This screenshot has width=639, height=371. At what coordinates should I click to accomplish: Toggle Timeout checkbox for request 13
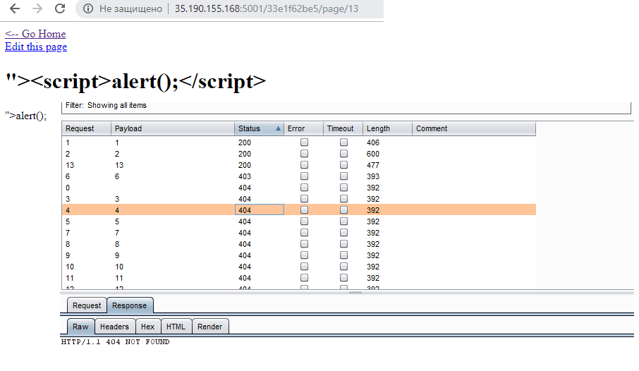click(344, 165)
